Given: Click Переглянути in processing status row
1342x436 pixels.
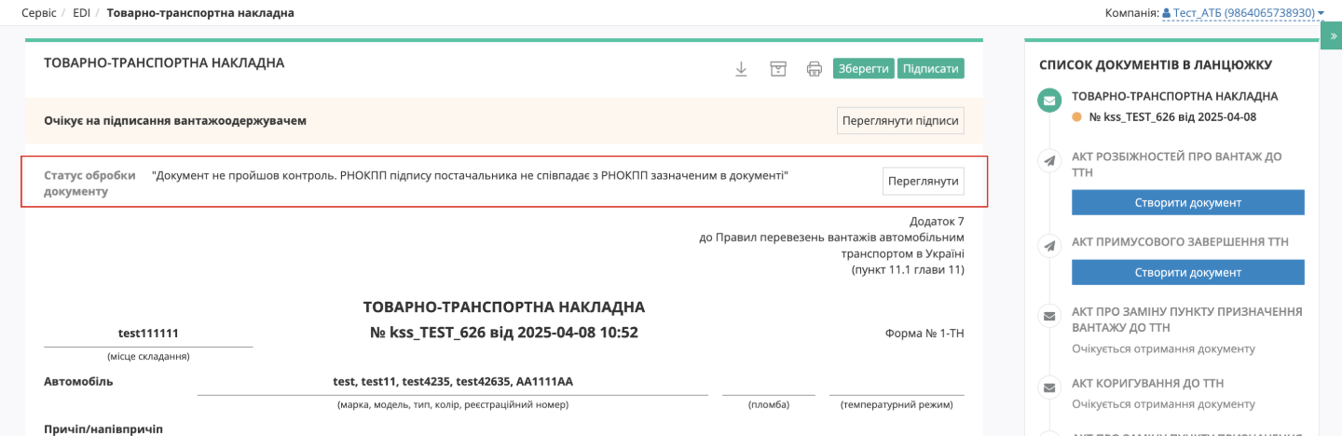Looking at the screenshot, I should (x=924, y=182).
